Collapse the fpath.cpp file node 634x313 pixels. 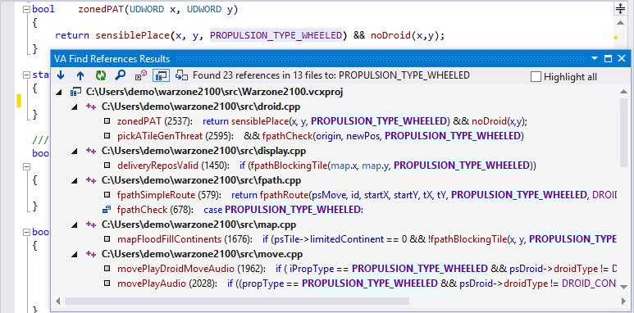tap(75, 180)
